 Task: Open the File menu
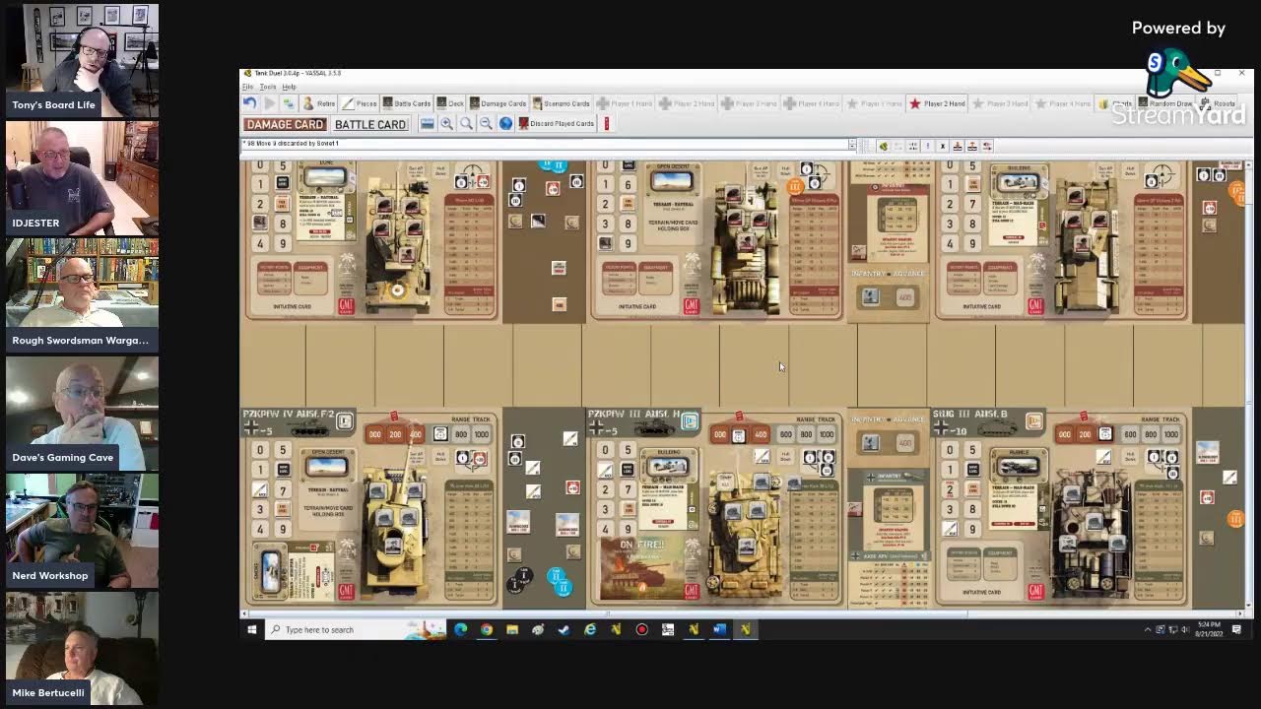(248, 87)
